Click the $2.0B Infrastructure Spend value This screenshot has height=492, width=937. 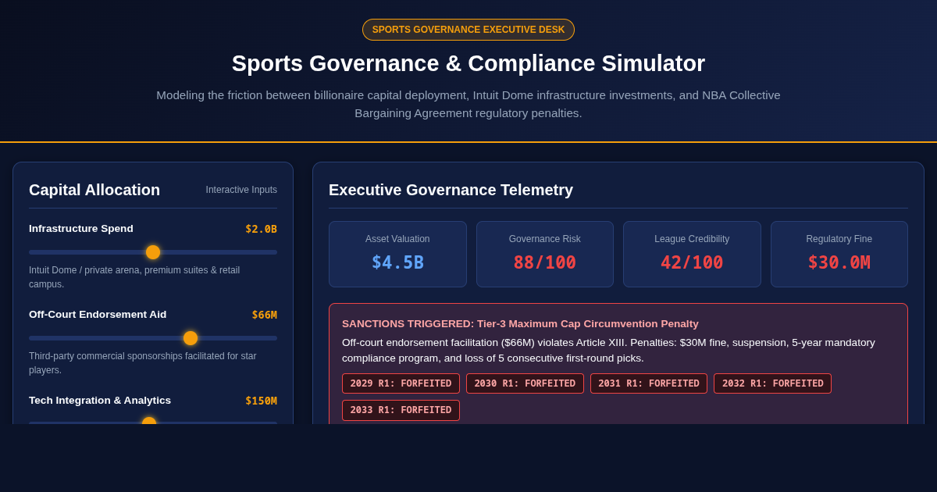pos(261,229)
